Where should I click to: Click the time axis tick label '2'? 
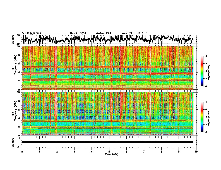[x=57, y=152]
